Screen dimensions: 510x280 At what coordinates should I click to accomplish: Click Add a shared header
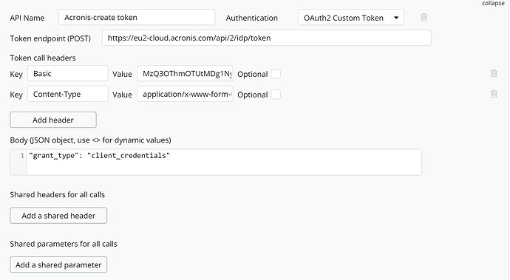58,216
